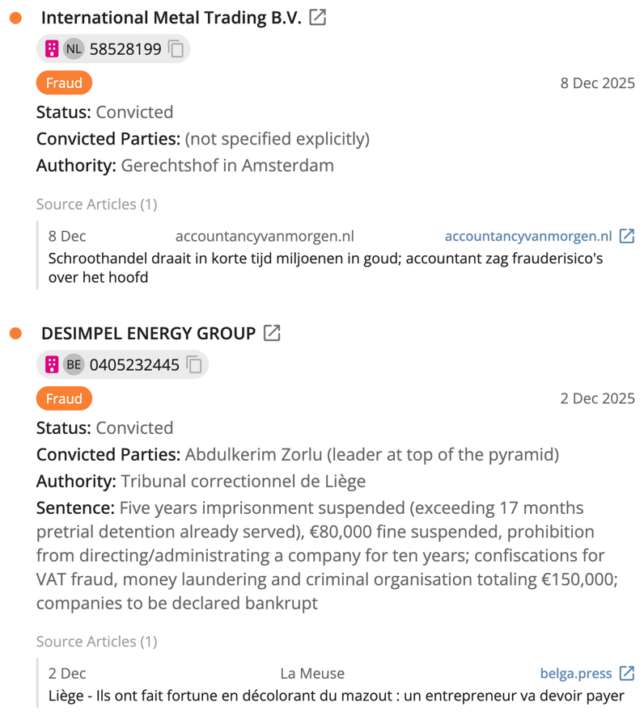Click orange dot beside DESIMPEL ENERGY GROUP
The height and width of the screenshot is (724, 644).
pyautogui.click(x=15, y=333)
